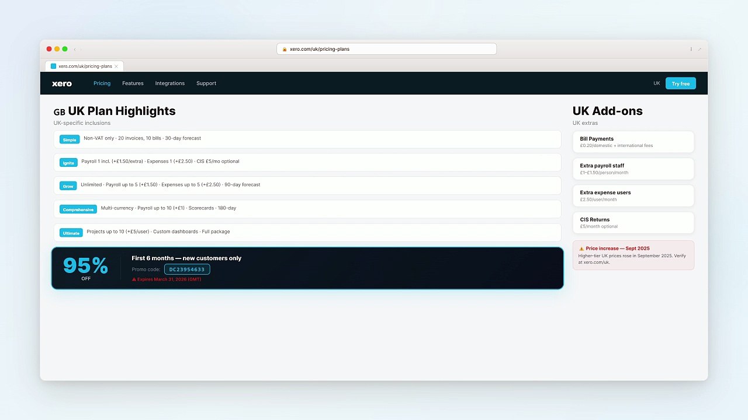The width and height of the screenshot is (748, 420).
Task: Click the warning icon beside Price increase notice
Action: (581, 249)
